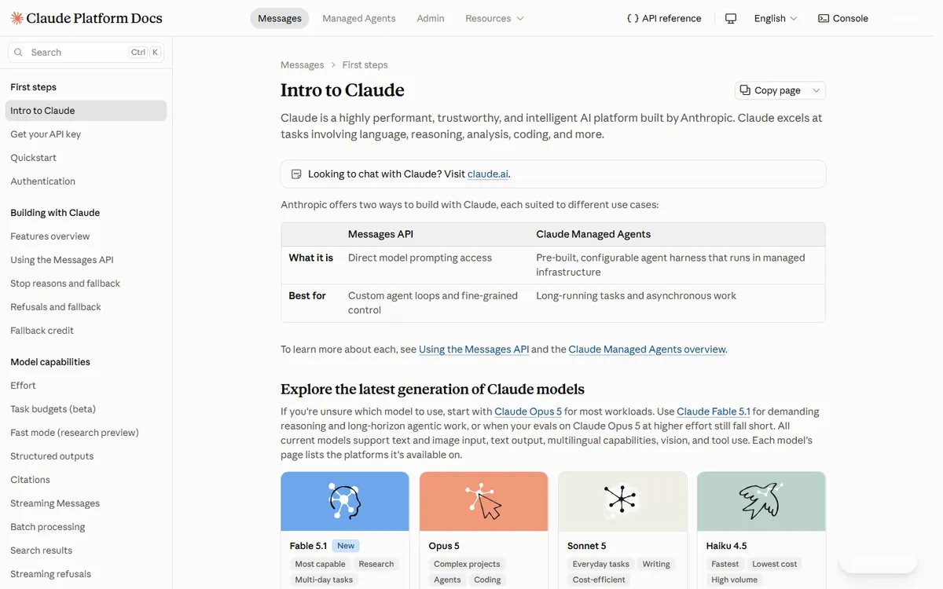This screenshot has height=589, width=943.
Task: Click the Model capabilities section heading
Action: click(x=50, y=362)
